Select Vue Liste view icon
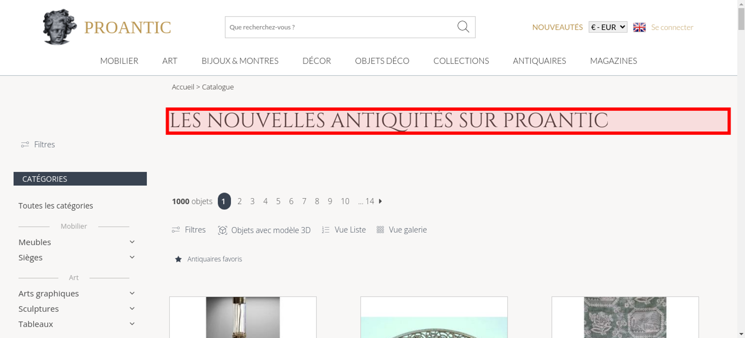745x338 pixels. coord(326,230)
